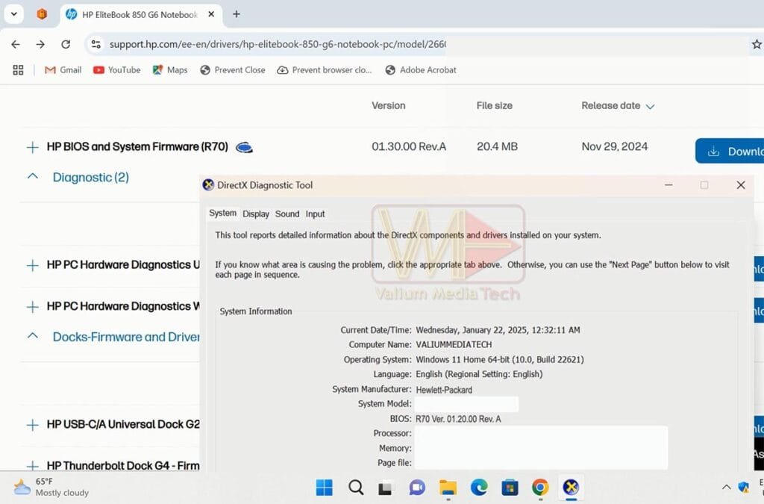Viewport: 764px width, 504px height.
Task: Close the DirectX Diagnostic Tool window
Action: click(x=741, y=184)
